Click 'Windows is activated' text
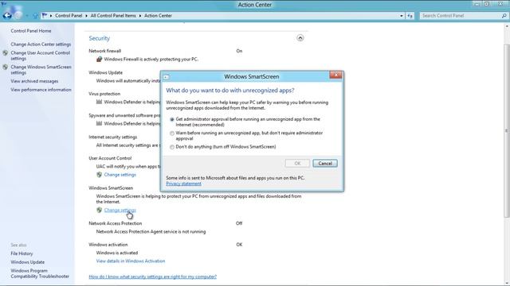The image size is (510, 286). coord(117,253)
